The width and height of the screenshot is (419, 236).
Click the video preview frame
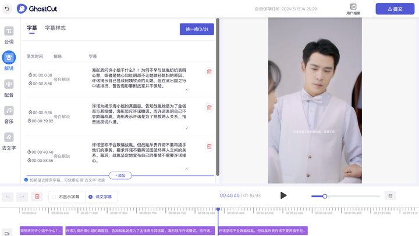(x=315, y=100)
